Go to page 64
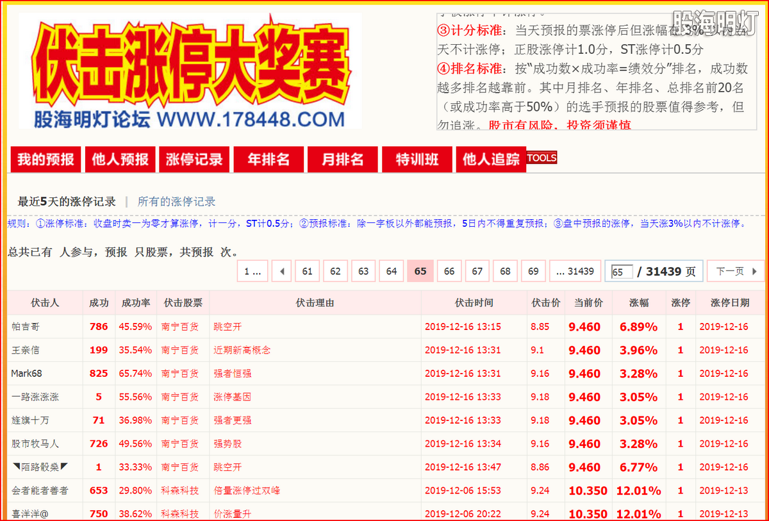769x521 pixels. pos(392,271)
